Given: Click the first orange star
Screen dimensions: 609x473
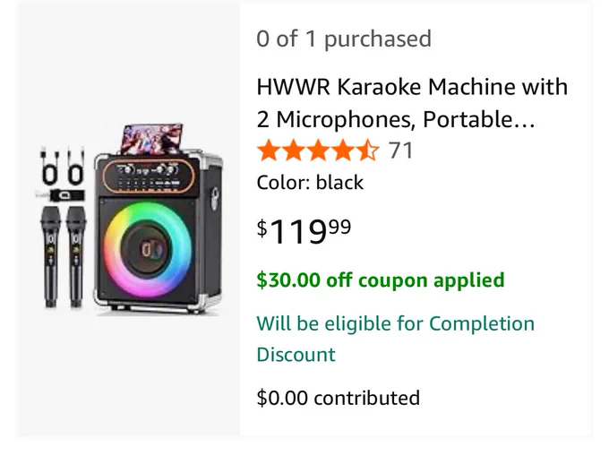Looking at the screenshot, I should click(268, 150).
